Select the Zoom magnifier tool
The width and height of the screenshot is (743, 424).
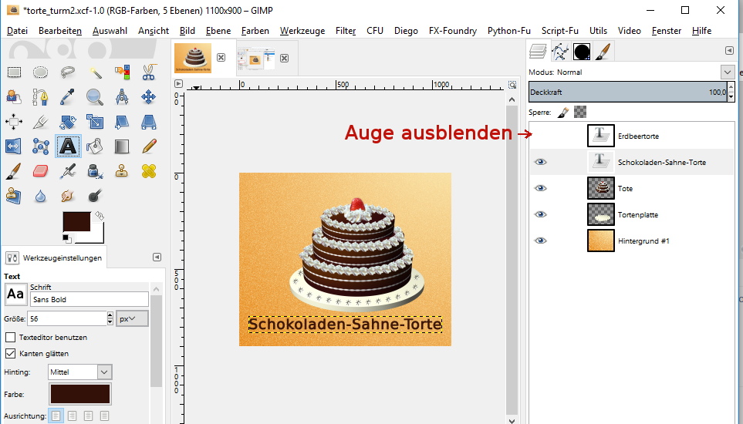(x=95, y=97)
